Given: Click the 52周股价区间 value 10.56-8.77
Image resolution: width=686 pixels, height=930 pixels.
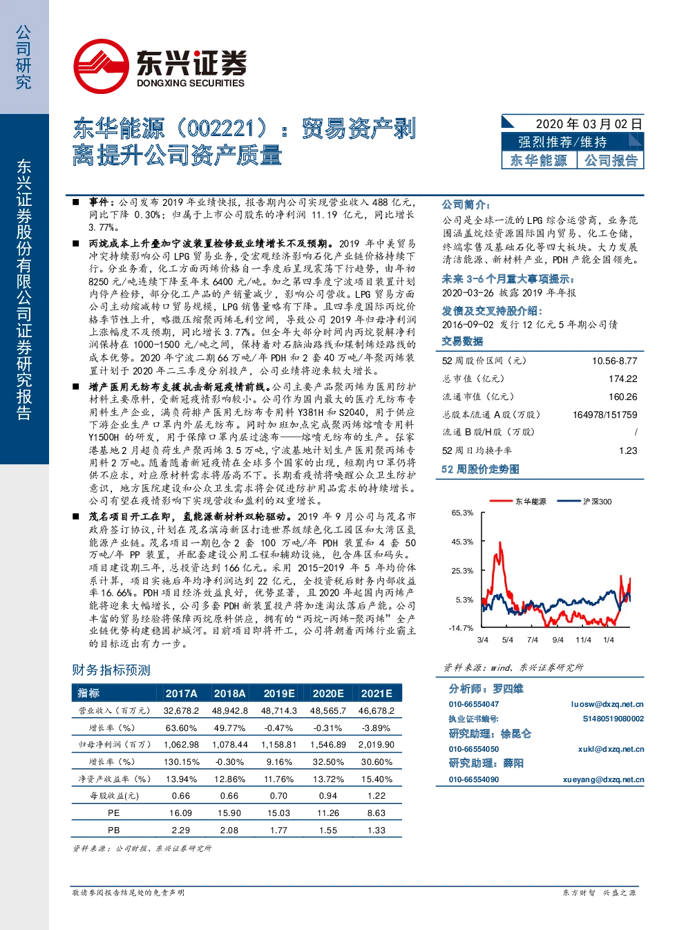Looking at the screenshot, I should 614,361.
